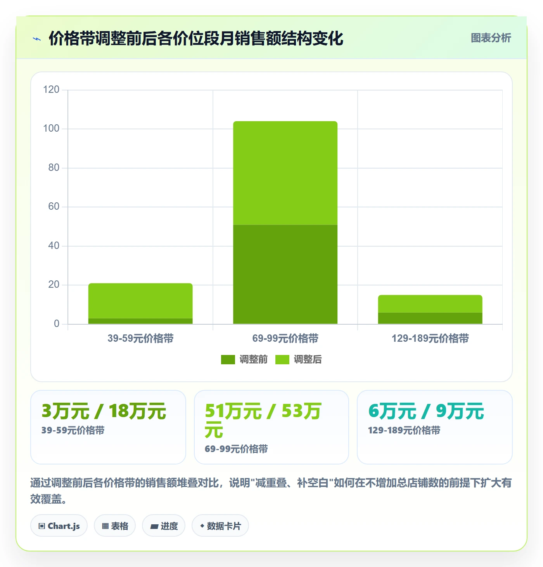Click the chart title 价格带调整前后各价位段月销售额结构变化
Viewport: 543px width, 567px height.
click(x=196, y=38)
